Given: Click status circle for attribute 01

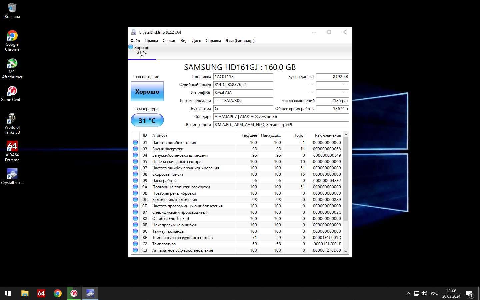Looking at the screenshot, I should coord(135,142).
